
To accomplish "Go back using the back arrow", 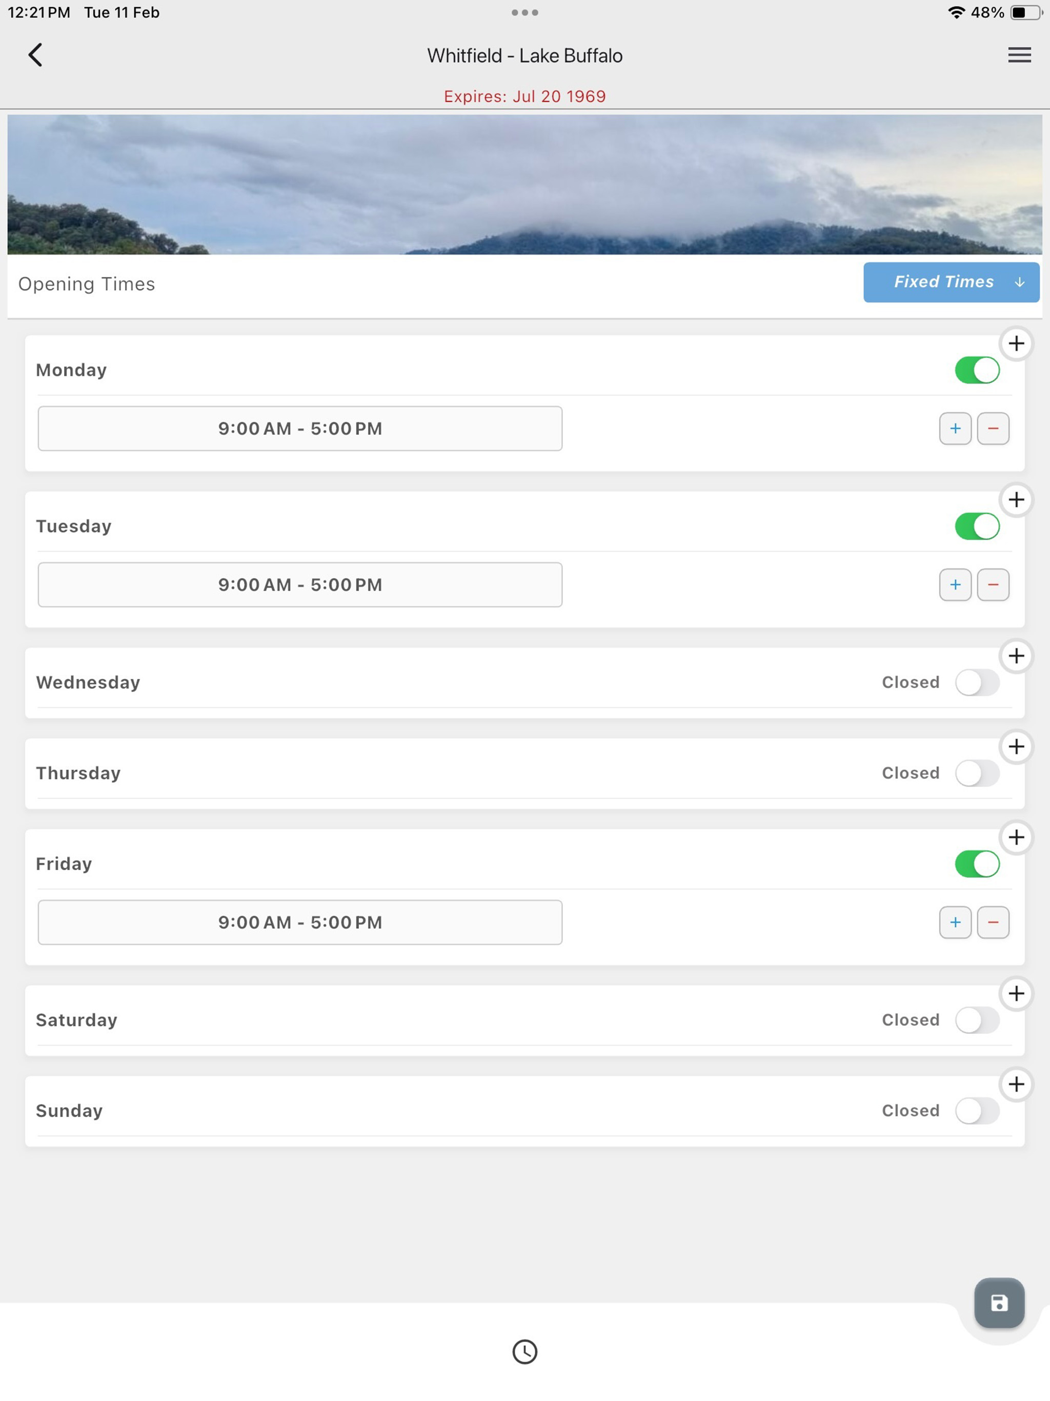I will click(x=35, y=55).
